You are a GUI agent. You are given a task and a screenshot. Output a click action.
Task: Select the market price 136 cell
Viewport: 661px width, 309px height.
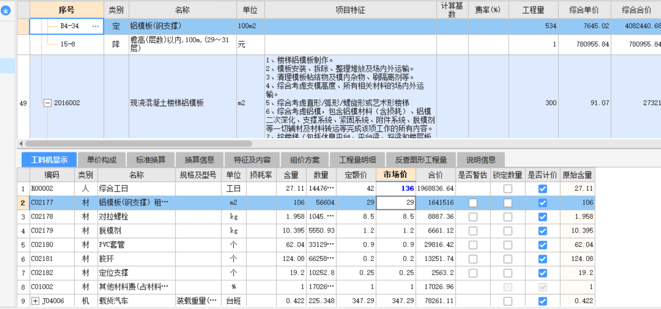point(396,188)
